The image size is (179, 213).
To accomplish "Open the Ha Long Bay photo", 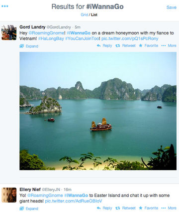I will (98, 111).
